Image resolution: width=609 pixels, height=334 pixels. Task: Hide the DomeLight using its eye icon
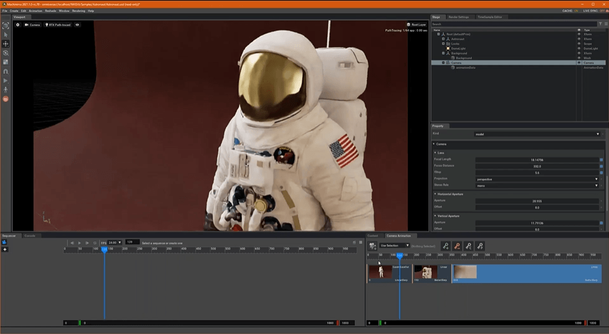coord(579,48)
